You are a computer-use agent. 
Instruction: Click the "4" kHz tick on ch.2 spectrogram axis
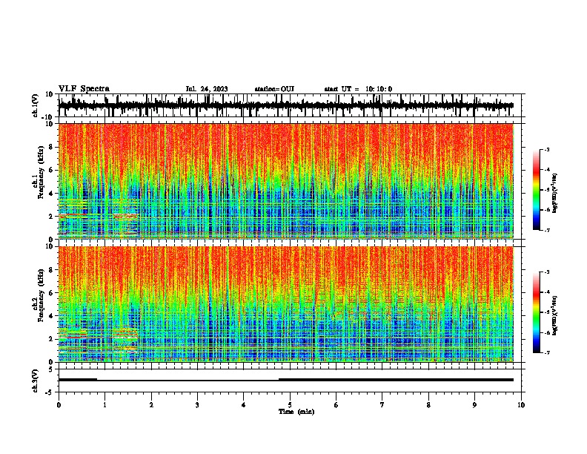tap(51, 316)
